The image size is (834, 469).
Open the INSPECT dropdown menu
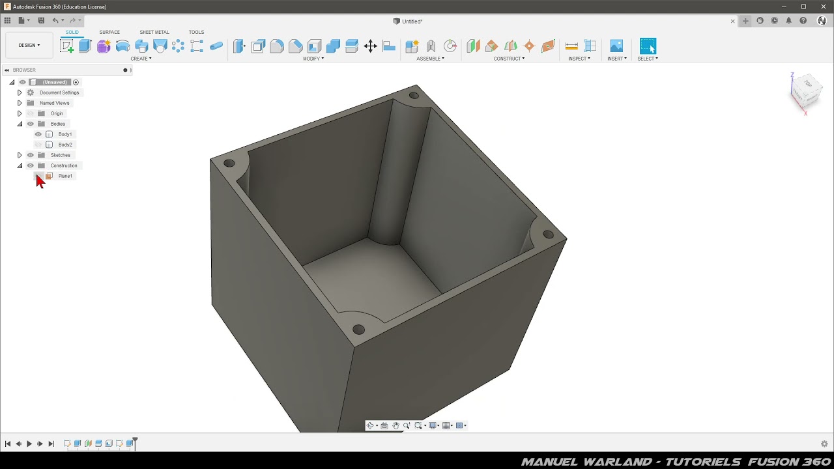(579, 59)
